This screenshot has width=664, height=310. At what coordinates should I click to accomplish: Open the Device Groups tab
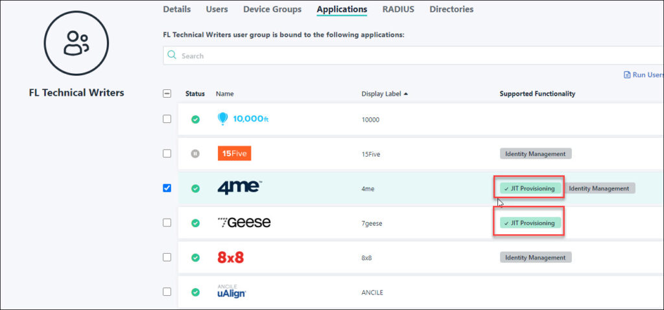tap(272, 10)
